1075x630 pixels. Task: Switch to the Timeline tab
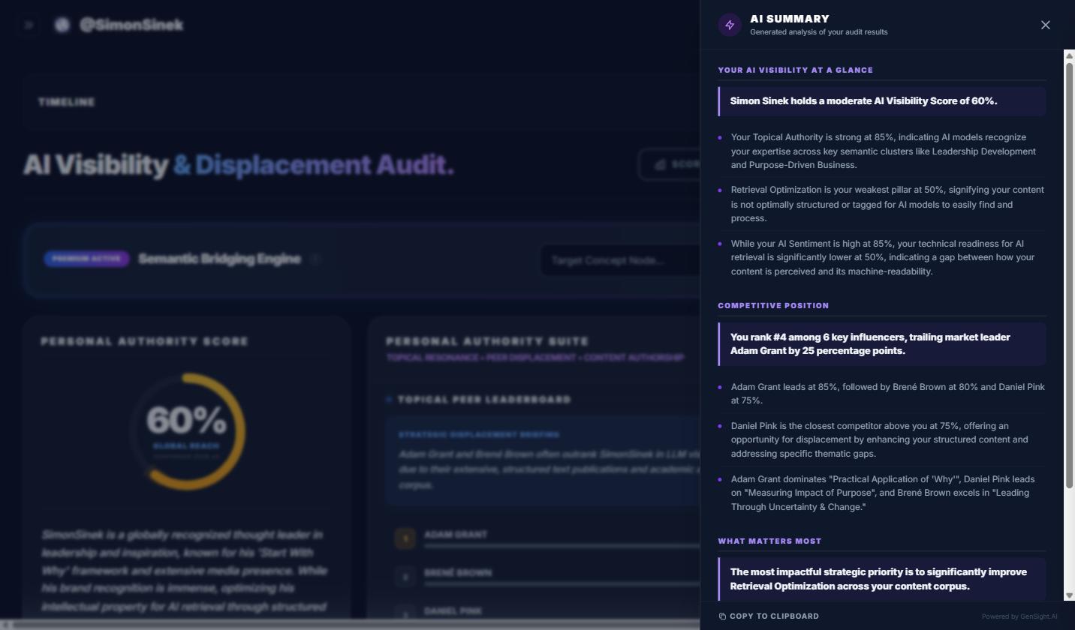pos(66,101)
